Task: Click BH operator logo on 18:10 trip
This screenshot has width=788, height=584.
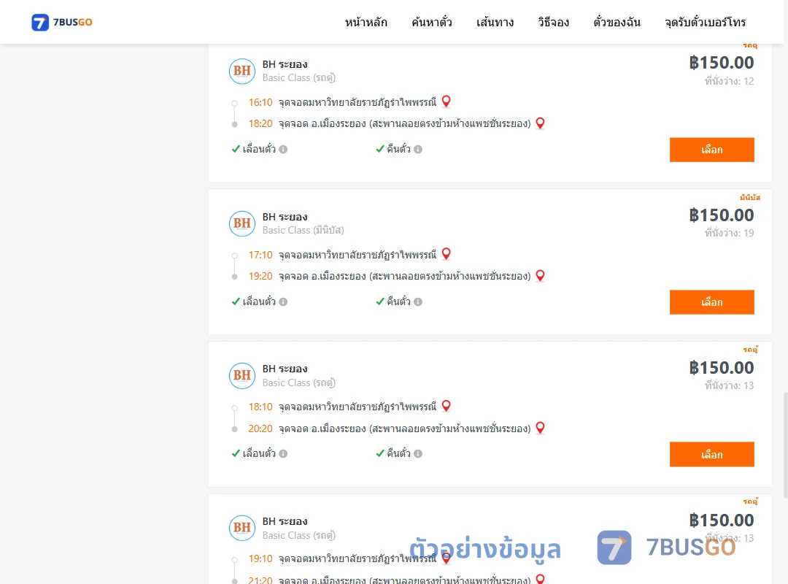Action: (x=242, y=376)
